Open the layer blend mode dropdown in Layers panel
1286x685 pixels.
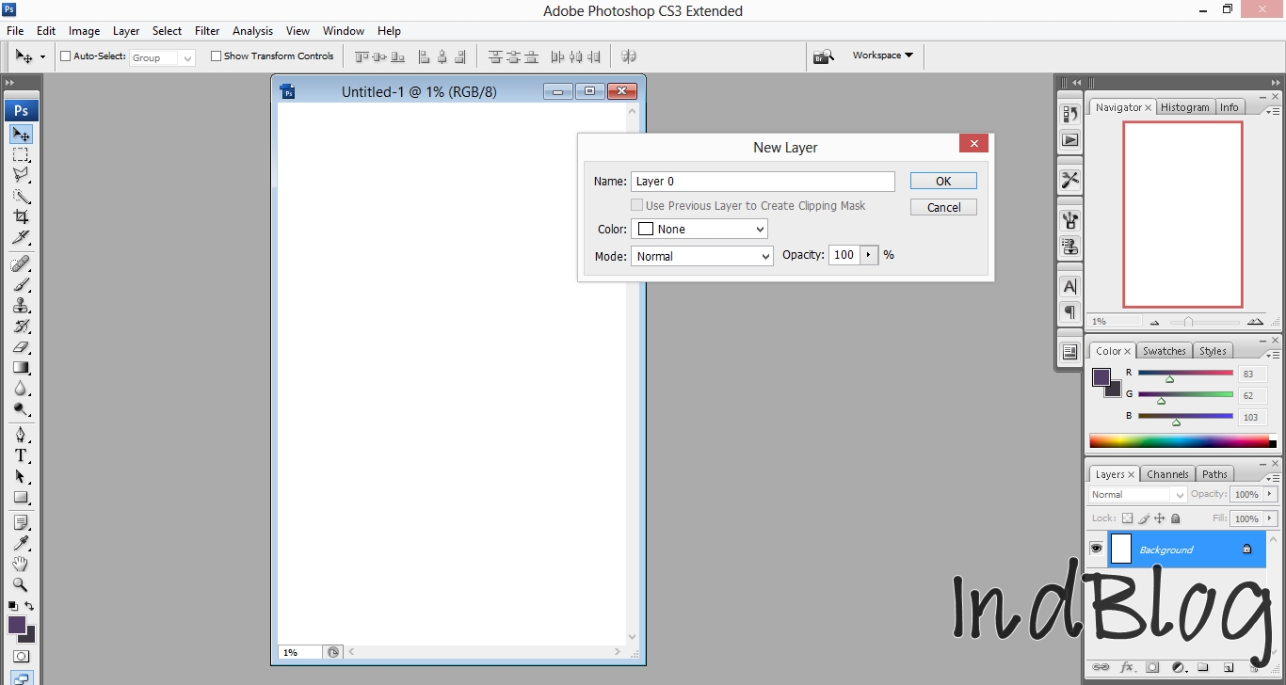1138,495
